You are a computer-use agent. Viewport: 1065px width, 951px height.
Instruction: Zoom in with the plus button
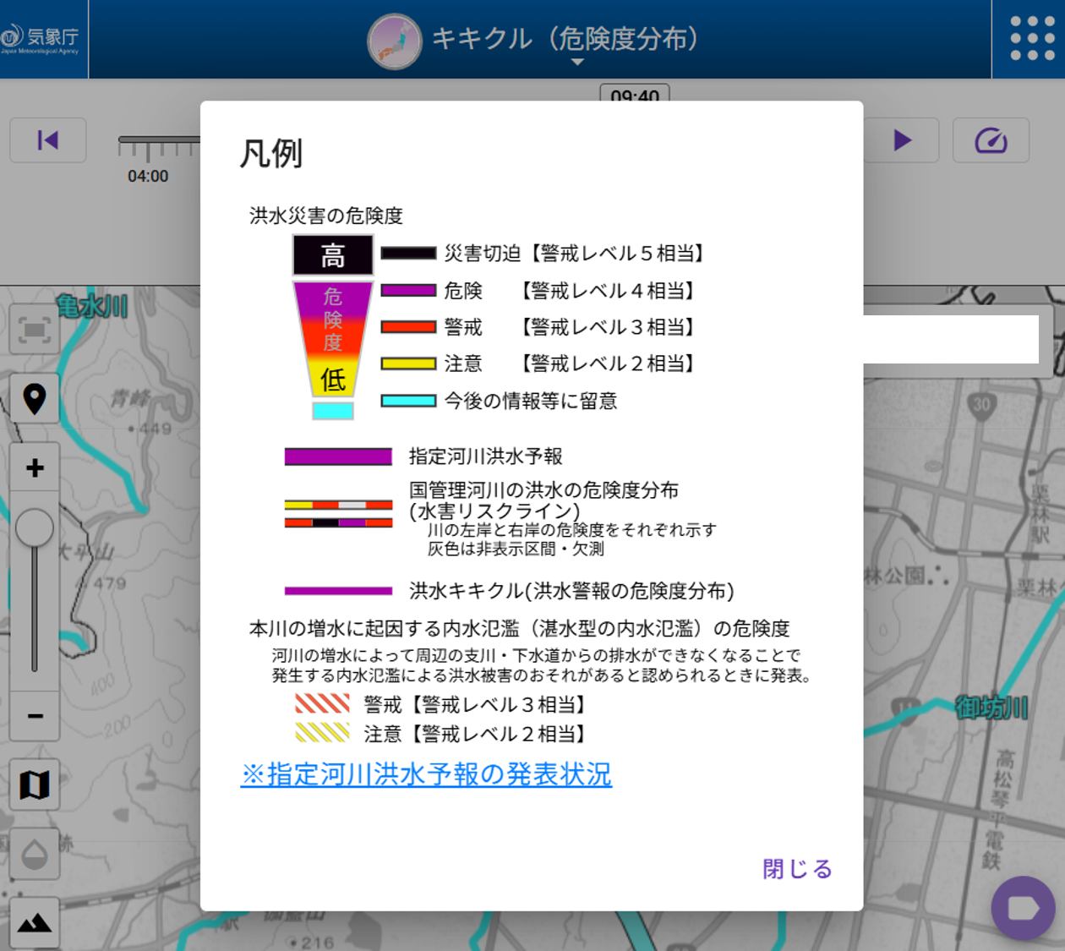(35, 467)
